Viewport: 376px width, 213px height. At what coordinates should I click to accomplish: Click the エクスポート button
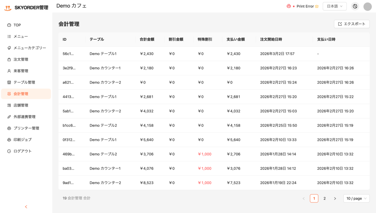(x=351, y=24)
